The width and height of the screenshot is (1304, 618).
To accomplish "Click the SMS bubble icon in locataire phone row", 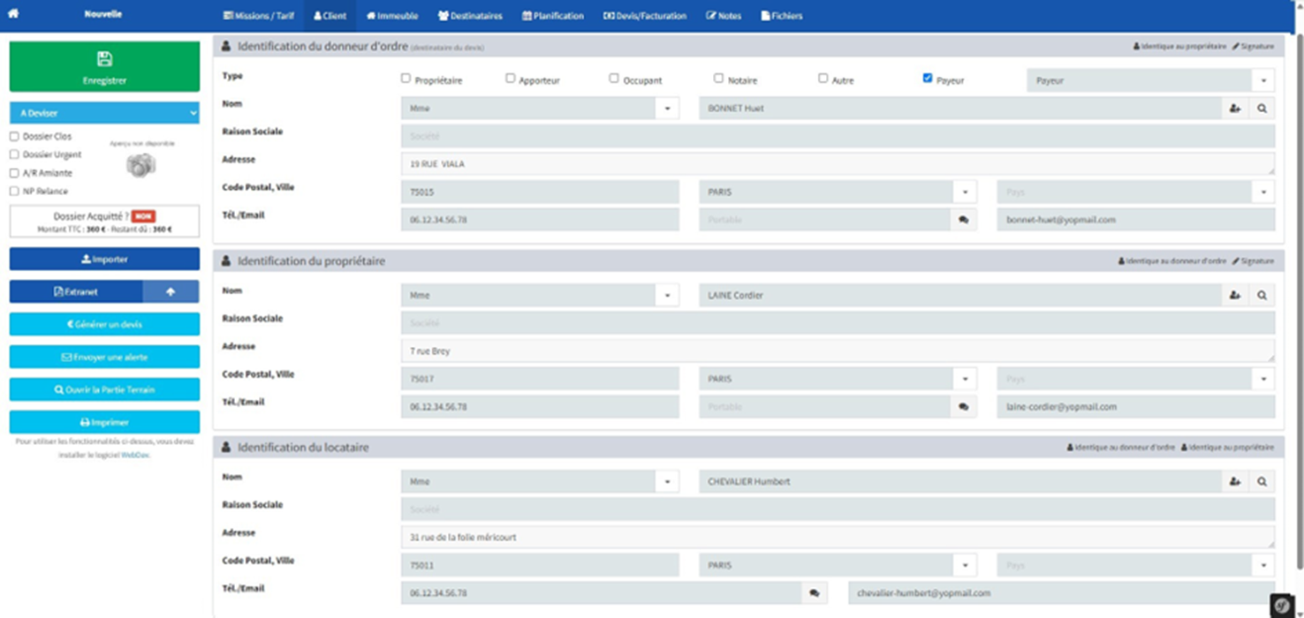I will point(814,593).
